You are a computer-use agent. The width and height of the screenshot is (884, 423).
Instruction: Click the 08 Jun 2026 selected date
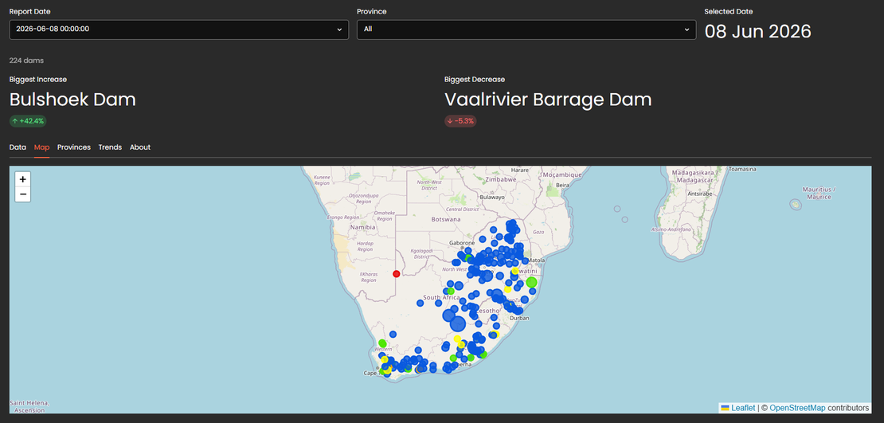757,31
